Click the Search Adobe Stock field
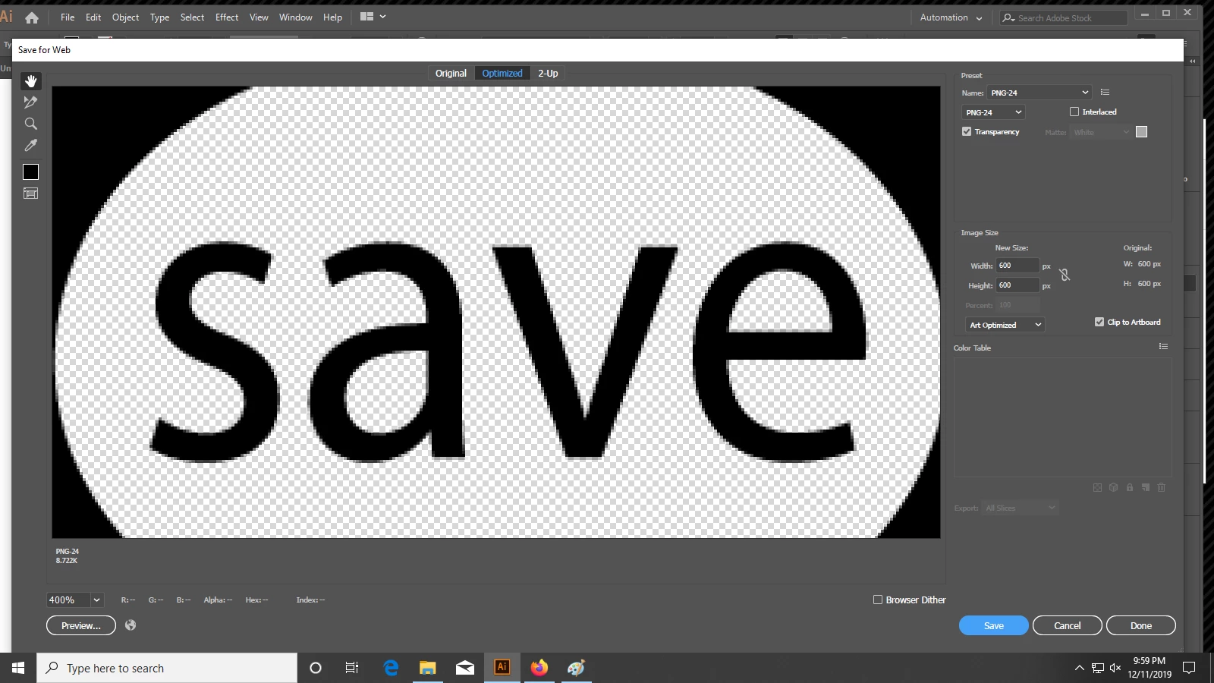This screenshot has width=1214, height=683. pos(1064,17)
